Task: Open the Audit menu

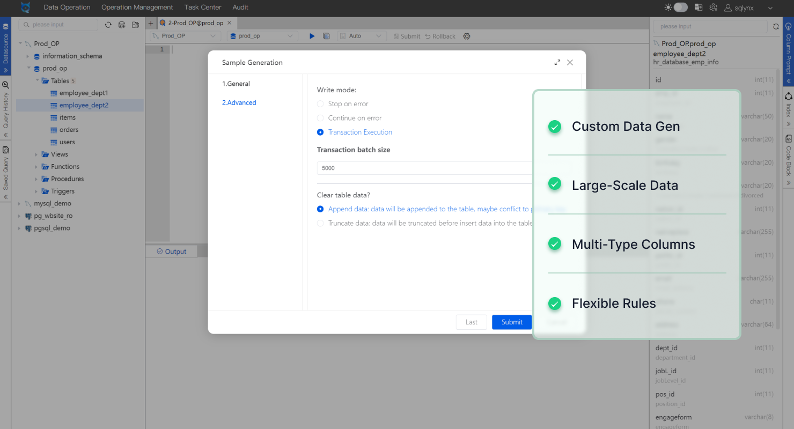Action: point(240,8)
